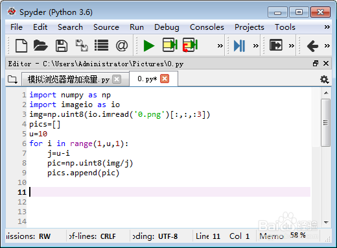Open the File menu
This screenshot has height=248, width=337.
(16, 27)
